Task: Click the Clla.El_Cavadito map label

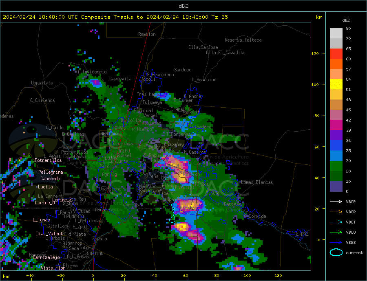Action: 226,53
